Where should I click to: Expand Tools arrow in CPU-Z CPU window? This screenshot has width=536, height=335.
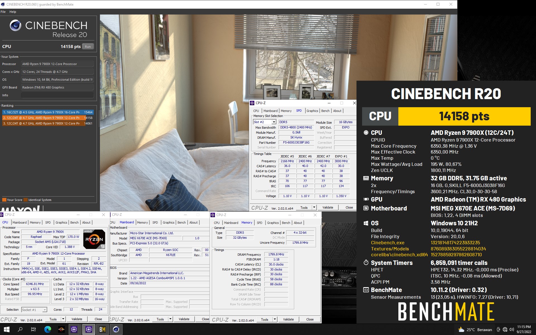point(63,319)
